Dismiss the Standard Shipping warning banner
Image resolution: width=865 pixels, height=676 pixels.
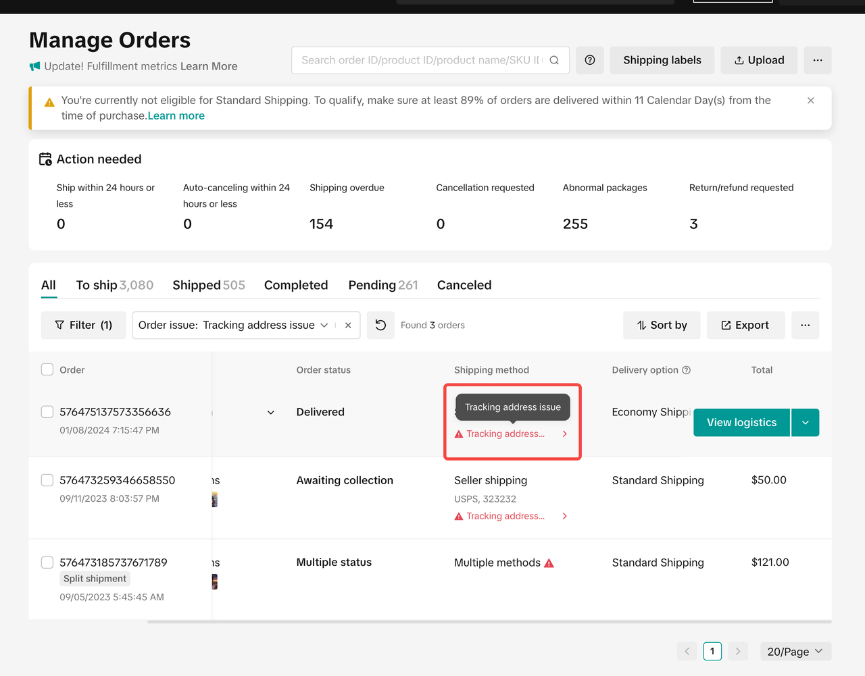coord(811,101)
